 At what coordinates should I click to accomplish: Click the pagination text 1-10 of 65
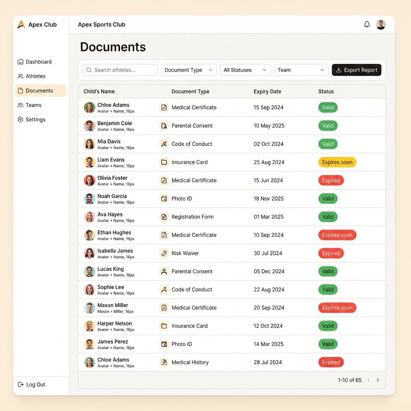350,380
